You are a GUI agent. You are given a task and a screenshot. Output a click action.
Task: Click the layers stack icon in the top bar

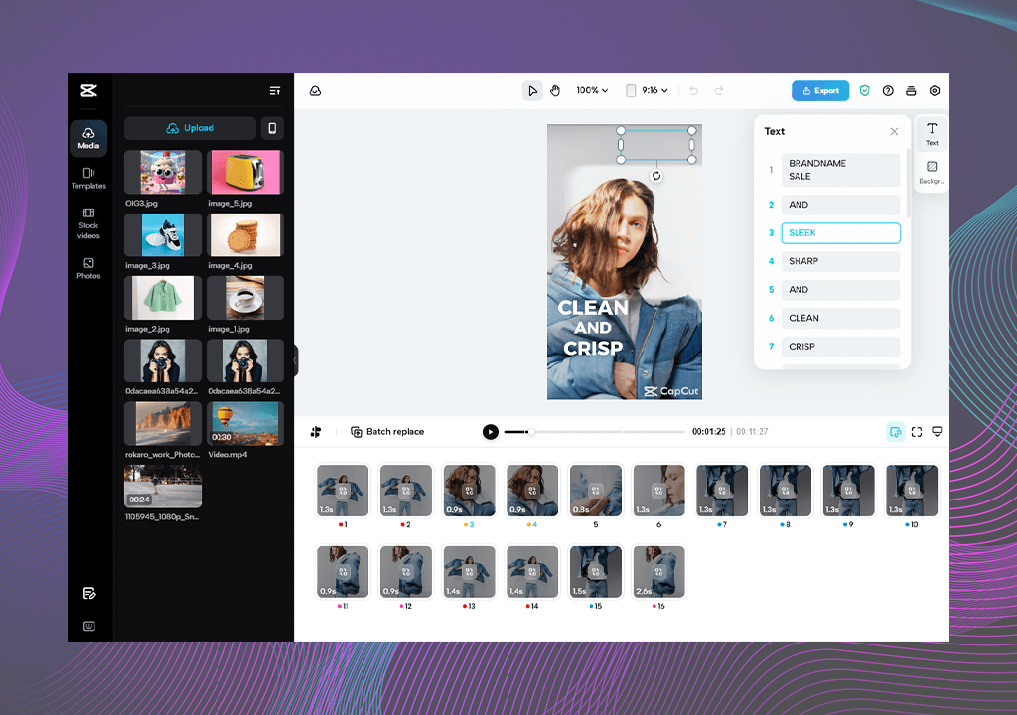(911, 90)
